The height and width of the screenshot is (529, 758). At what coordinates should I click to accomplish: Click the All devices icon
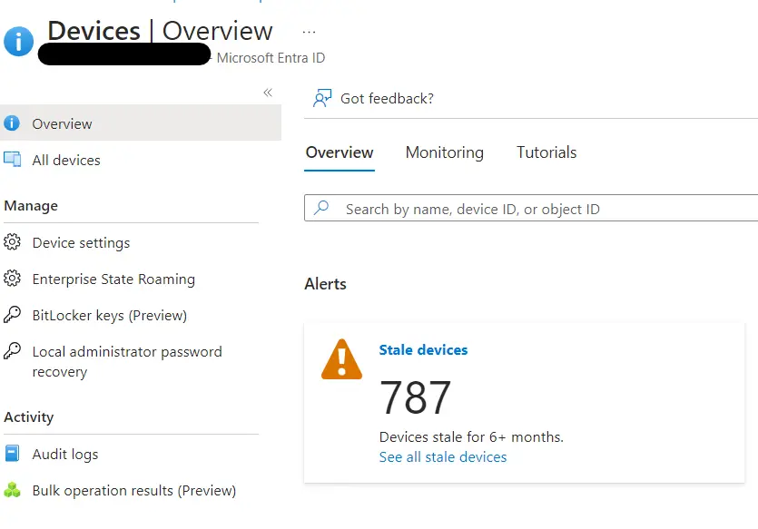(x=13, y=160)
